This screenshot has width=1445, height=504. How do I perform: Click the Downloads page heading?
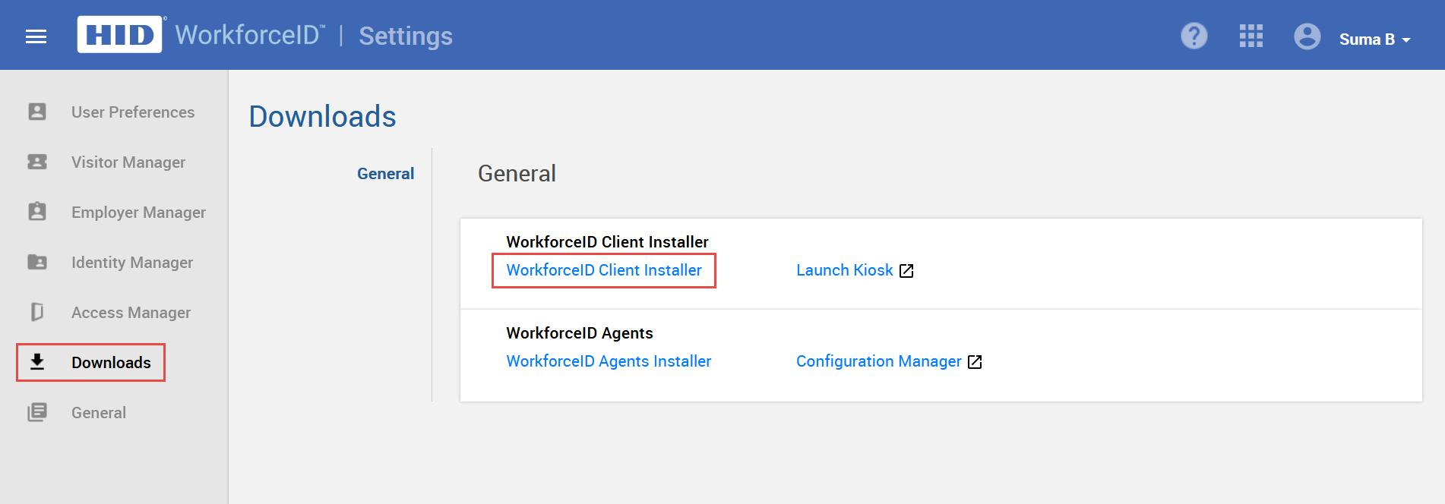(x=323, y=117)
